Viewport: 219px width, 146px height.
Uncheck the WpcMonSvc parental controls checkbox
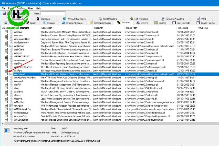(x=6, y=116)
